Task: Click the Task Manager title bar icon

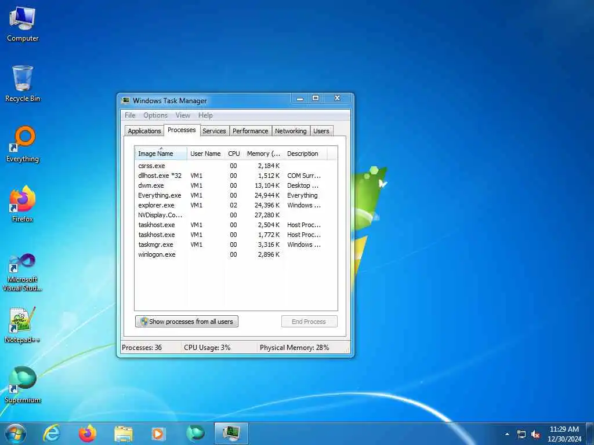Action: click(x=125, y=100)
